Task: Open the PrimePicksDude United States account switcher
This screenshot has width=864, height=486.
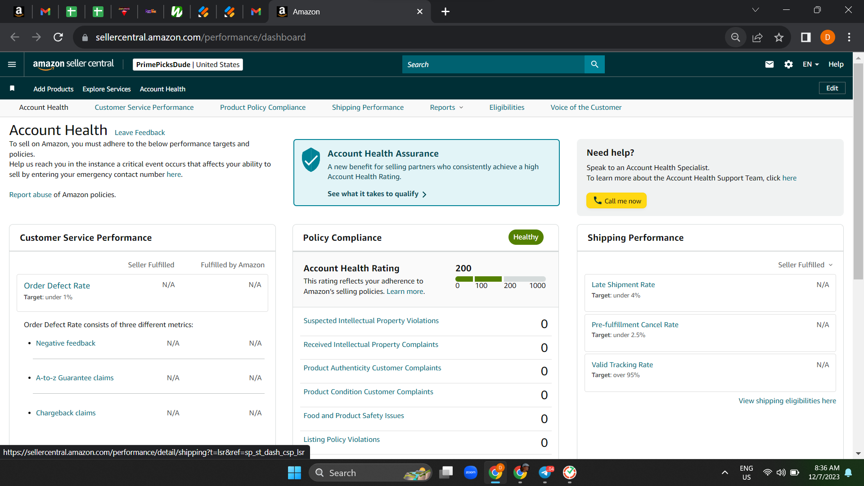Action: point(188,64)
